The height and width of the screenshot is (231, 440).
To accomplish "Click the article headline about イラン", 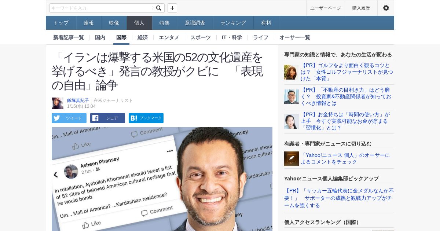I will (x=158, y=71).
